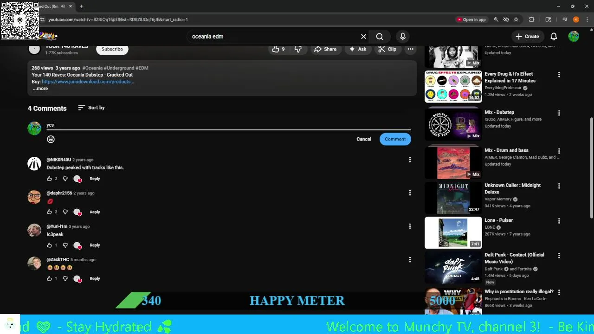Open the Ask AI assistant button
This screenshot has height=334, width=594.
(357, 49)
